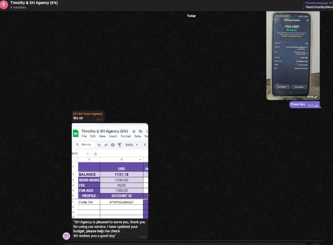The height and width of the screenshot is (245, 333).
Task: Click the redo arrow in the sheet toolbar
Action: pos(106,145)
